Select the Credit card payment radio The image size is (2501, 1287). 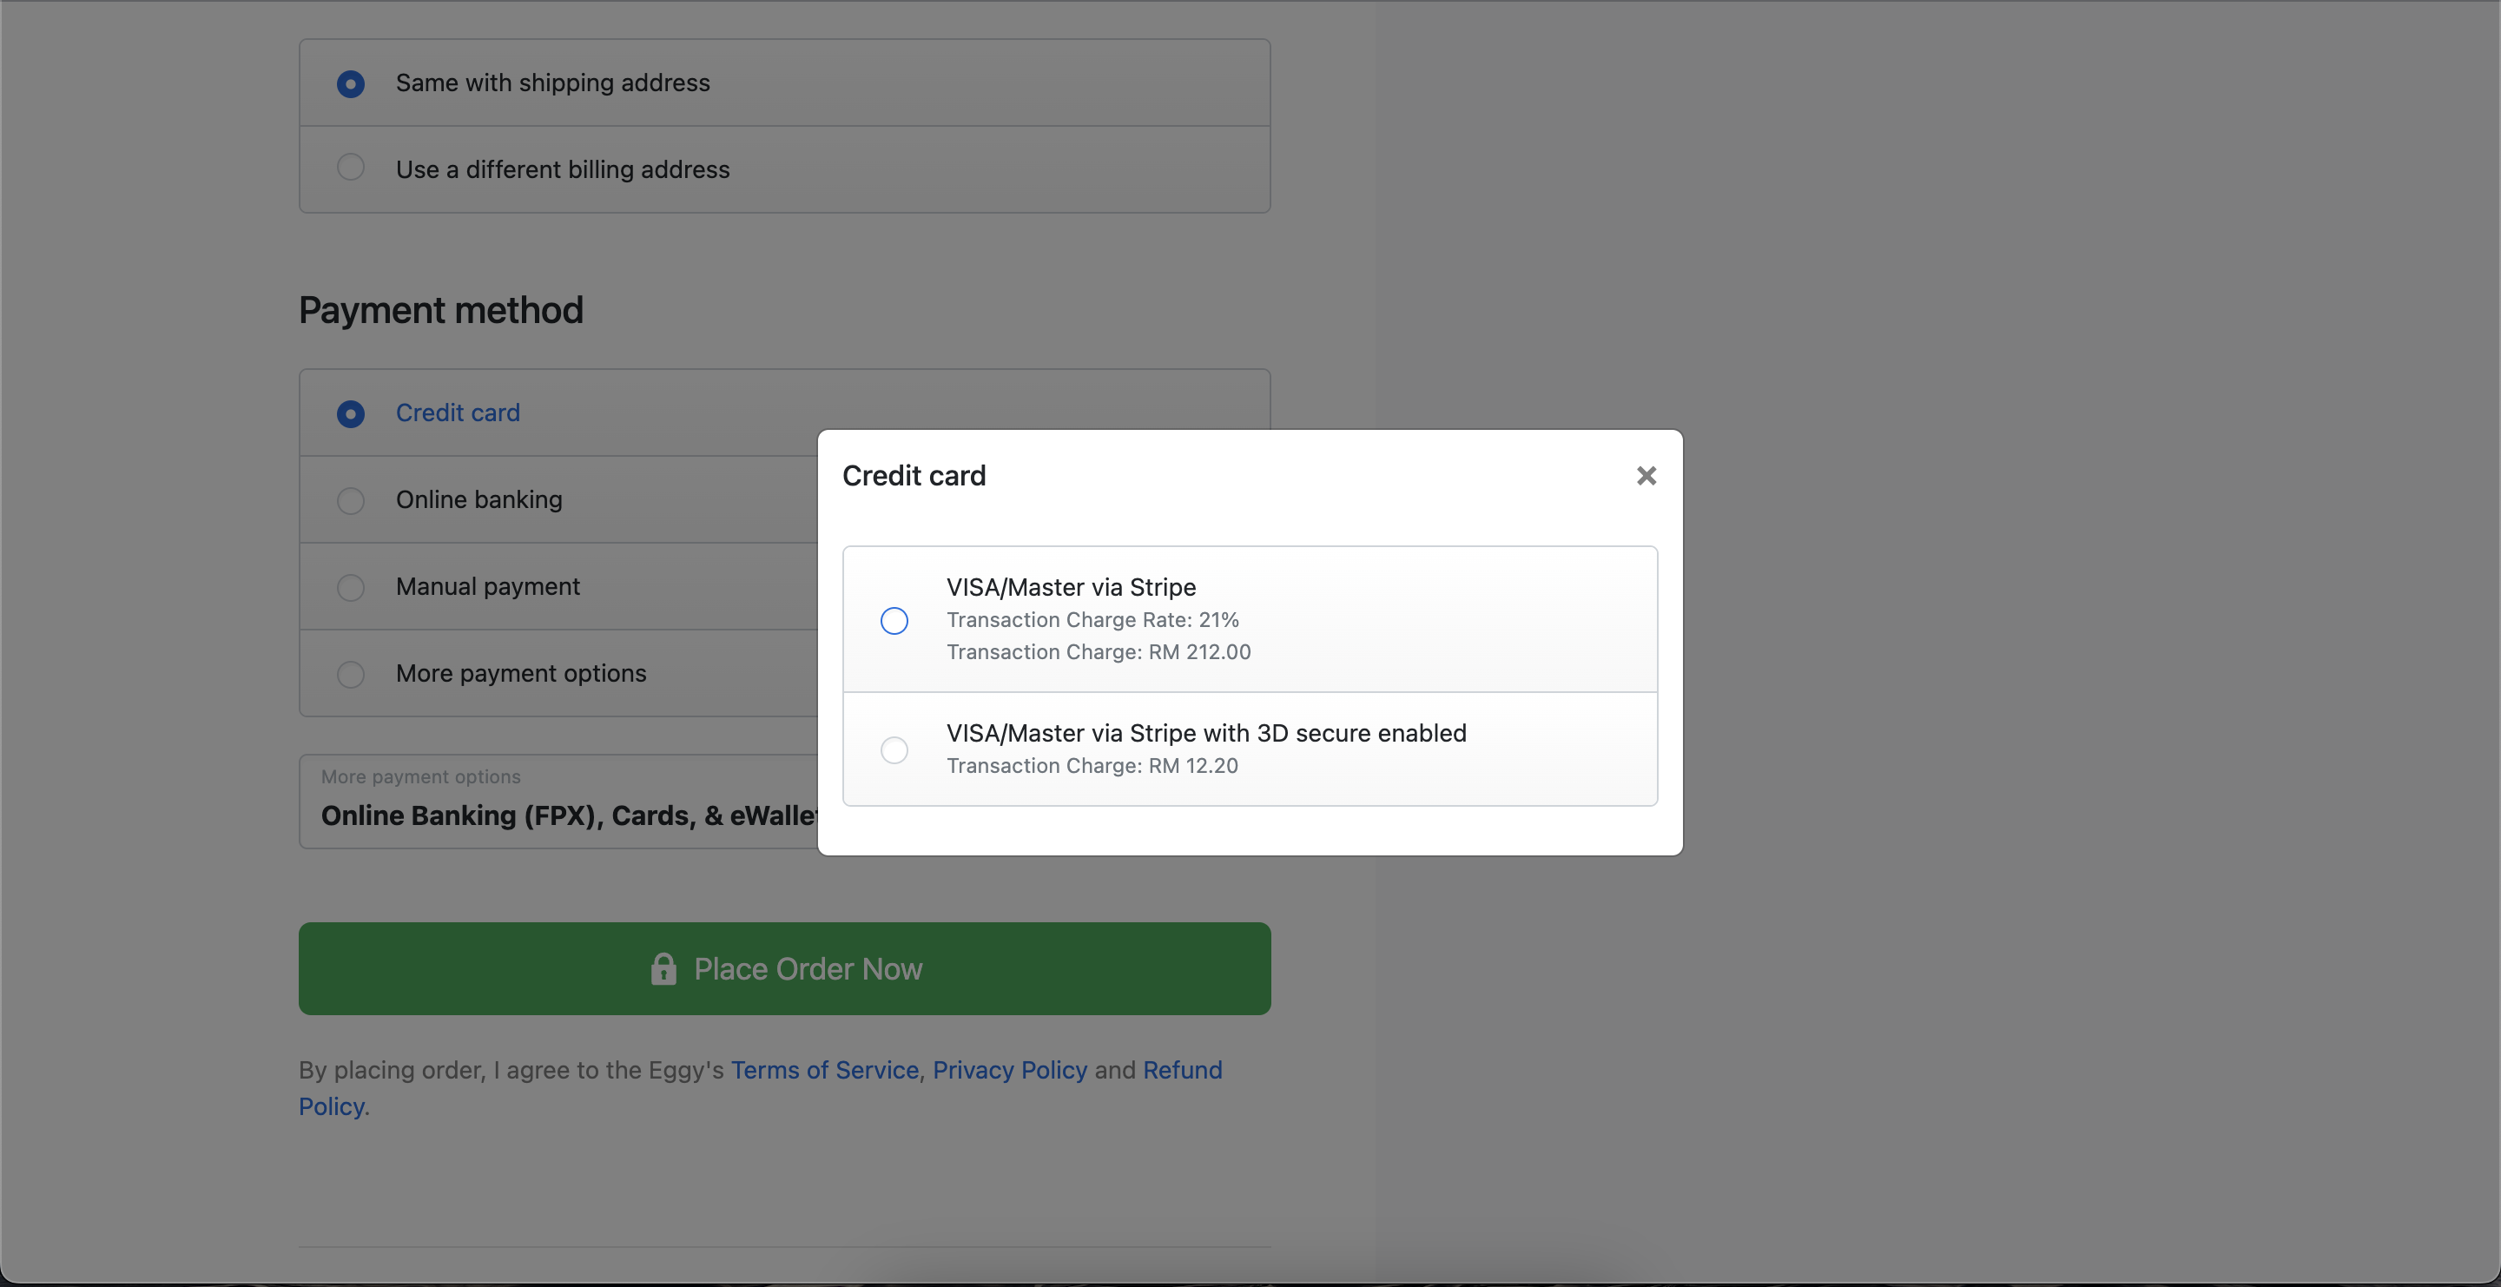tap(351, 413)
